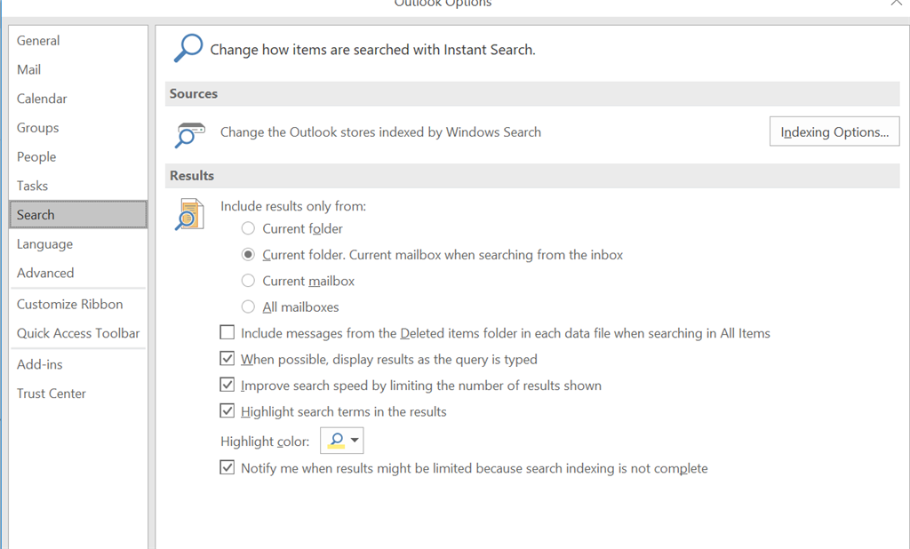
Task: Open the Highlight color dropdown arrow
Action: (355, 441)
